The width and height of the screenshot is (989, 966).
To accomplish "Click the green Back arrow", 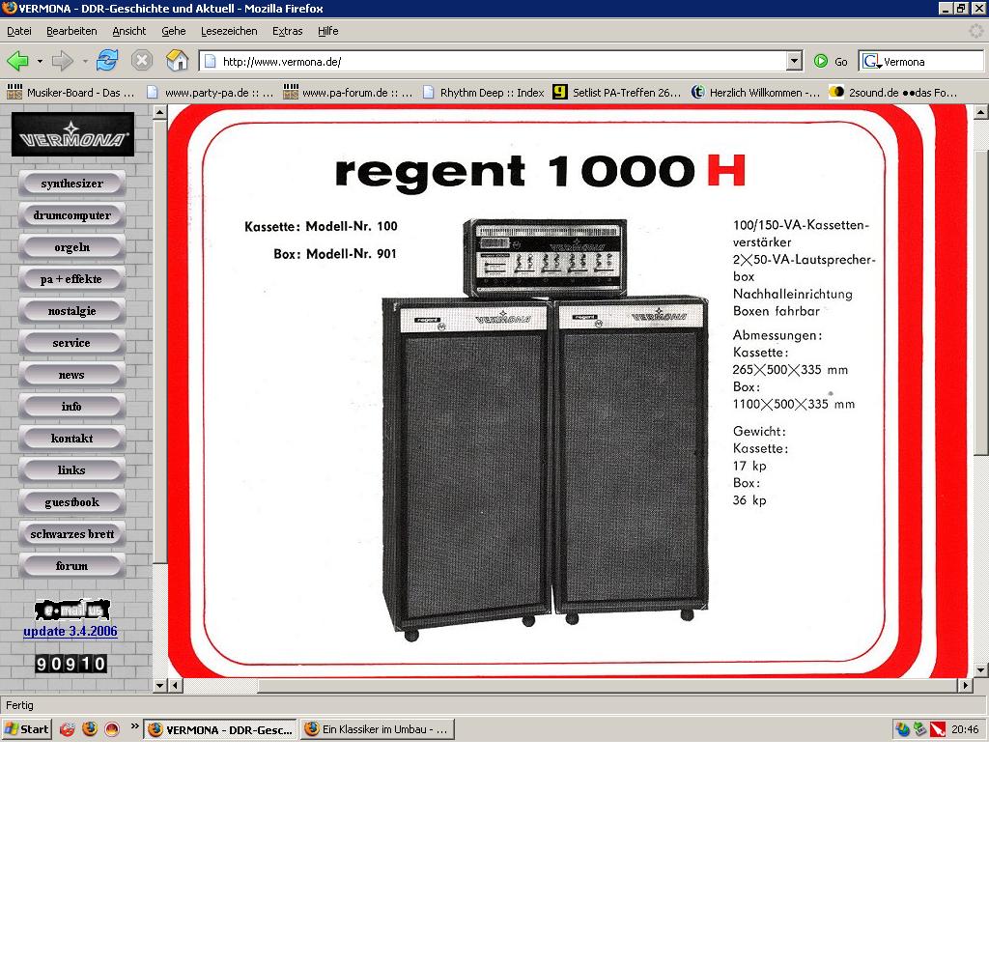I will (17, 61).
